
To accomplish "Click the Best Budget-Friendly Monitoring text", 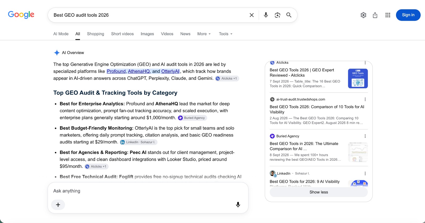I will coord(96,128).
